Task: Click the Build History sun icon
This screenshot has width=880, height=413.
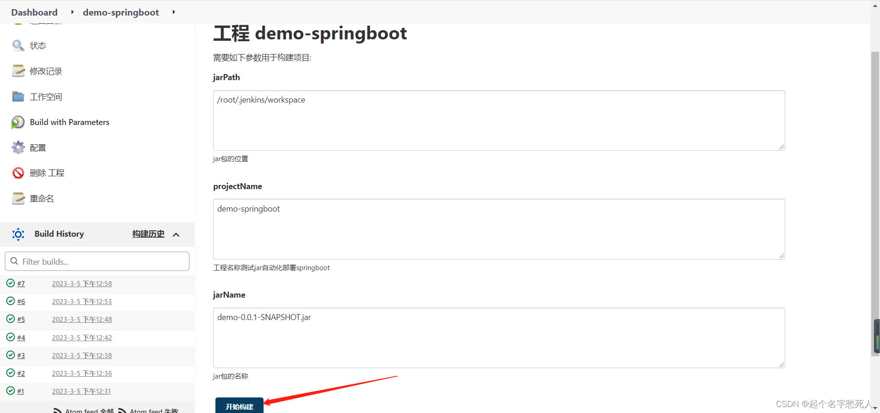Action: (18, 234)
